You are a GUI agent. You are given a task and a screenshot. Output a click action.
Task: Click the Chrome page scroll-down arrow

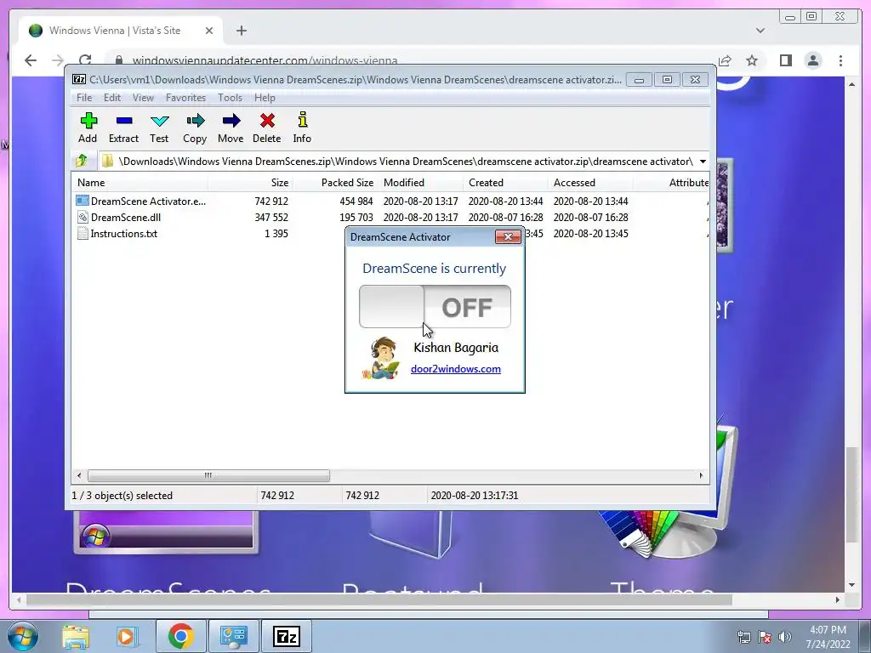tap(852, 584)
